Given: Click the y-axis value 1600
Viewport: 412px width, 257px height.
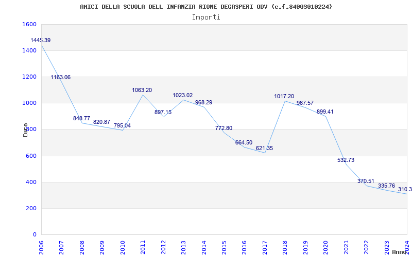Looking at the screenshot, I should pos(30,24).
